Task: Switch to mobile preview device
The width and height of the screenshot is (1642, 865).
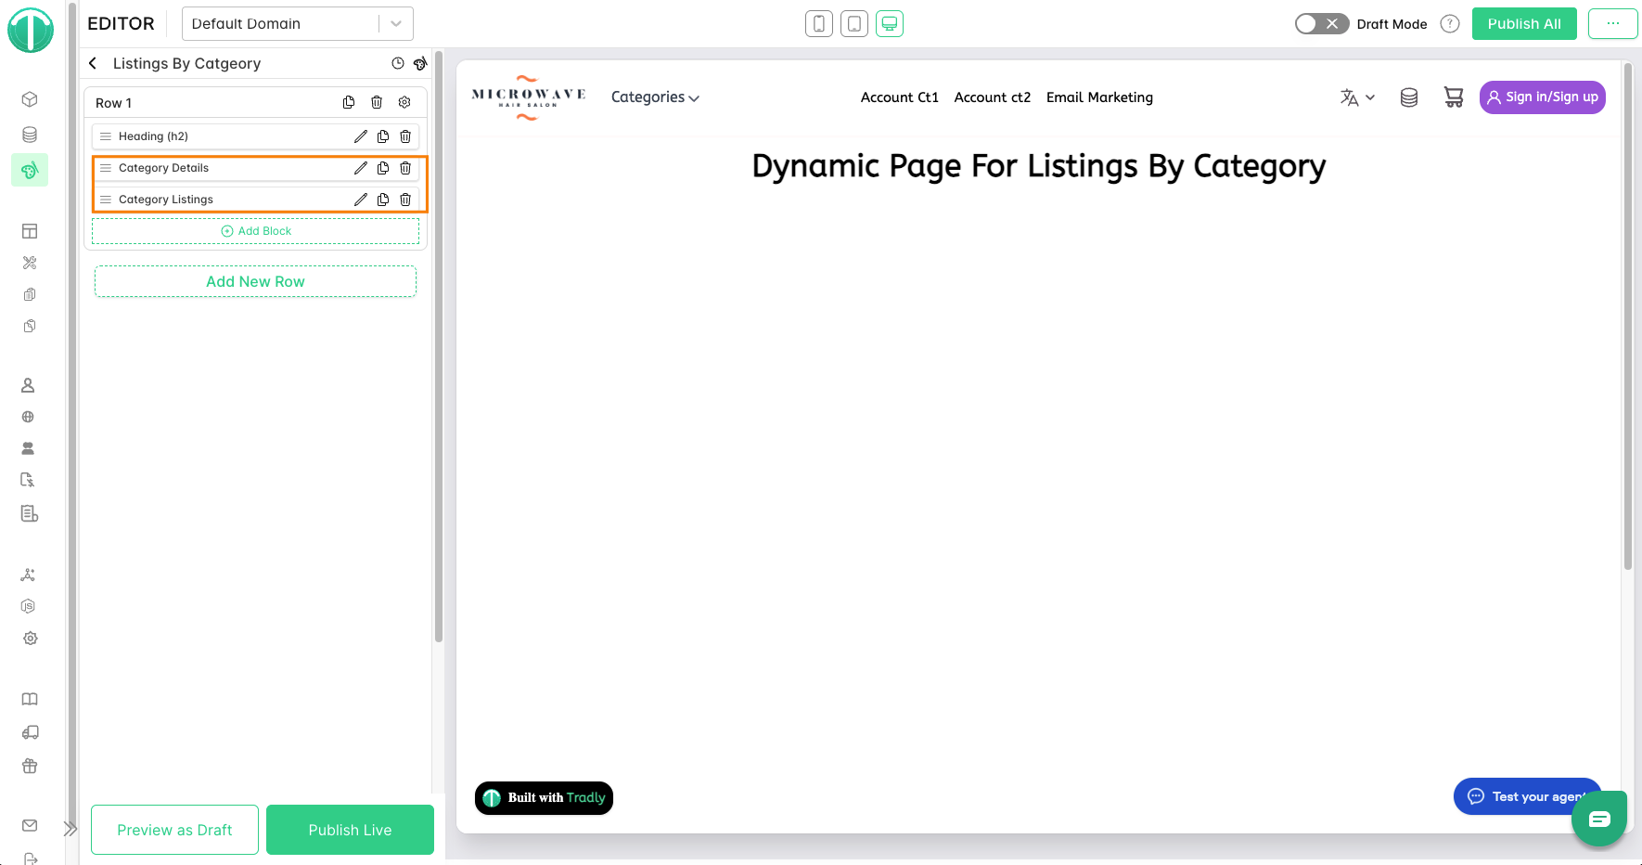Action: [x=818, y=24]
